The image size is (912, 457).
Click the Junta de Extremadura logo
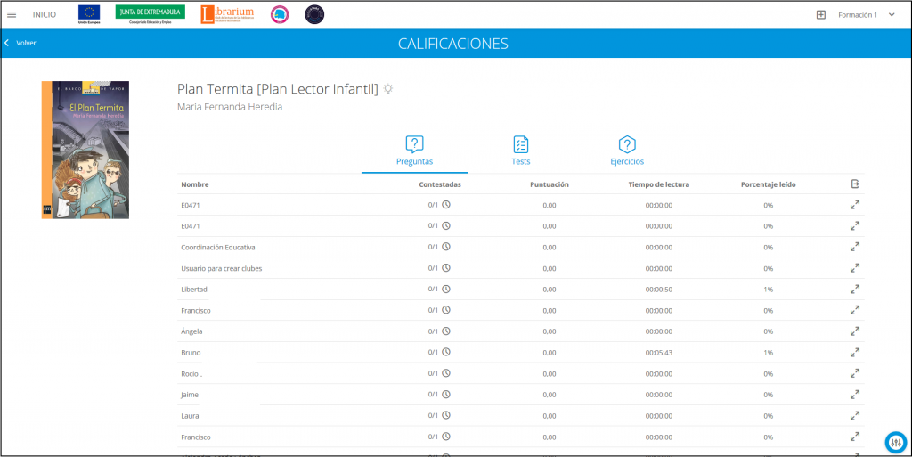(150, 14)
